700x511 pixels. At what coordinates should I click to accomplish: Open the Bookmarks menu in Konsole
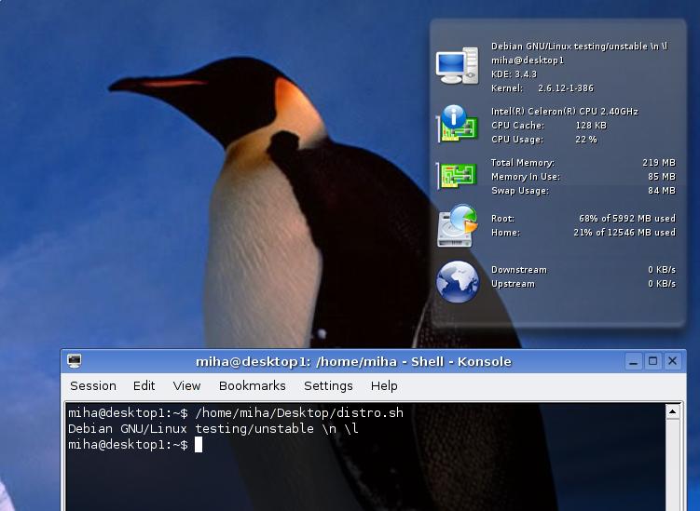pyautogui.click(x=253, y=385)
